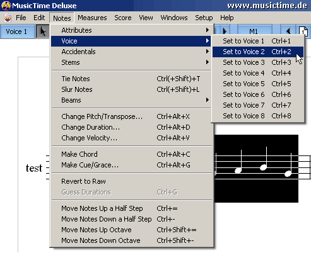Select the arrow pointer tool
This screenshot has height=253, width=311.
pyautogui.click(x=43, y=31)
